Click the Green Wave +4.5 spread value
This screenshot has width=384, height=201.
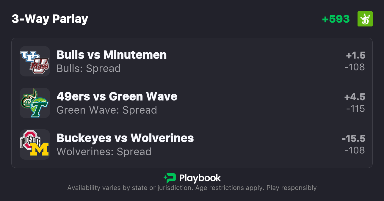(355, 97)
